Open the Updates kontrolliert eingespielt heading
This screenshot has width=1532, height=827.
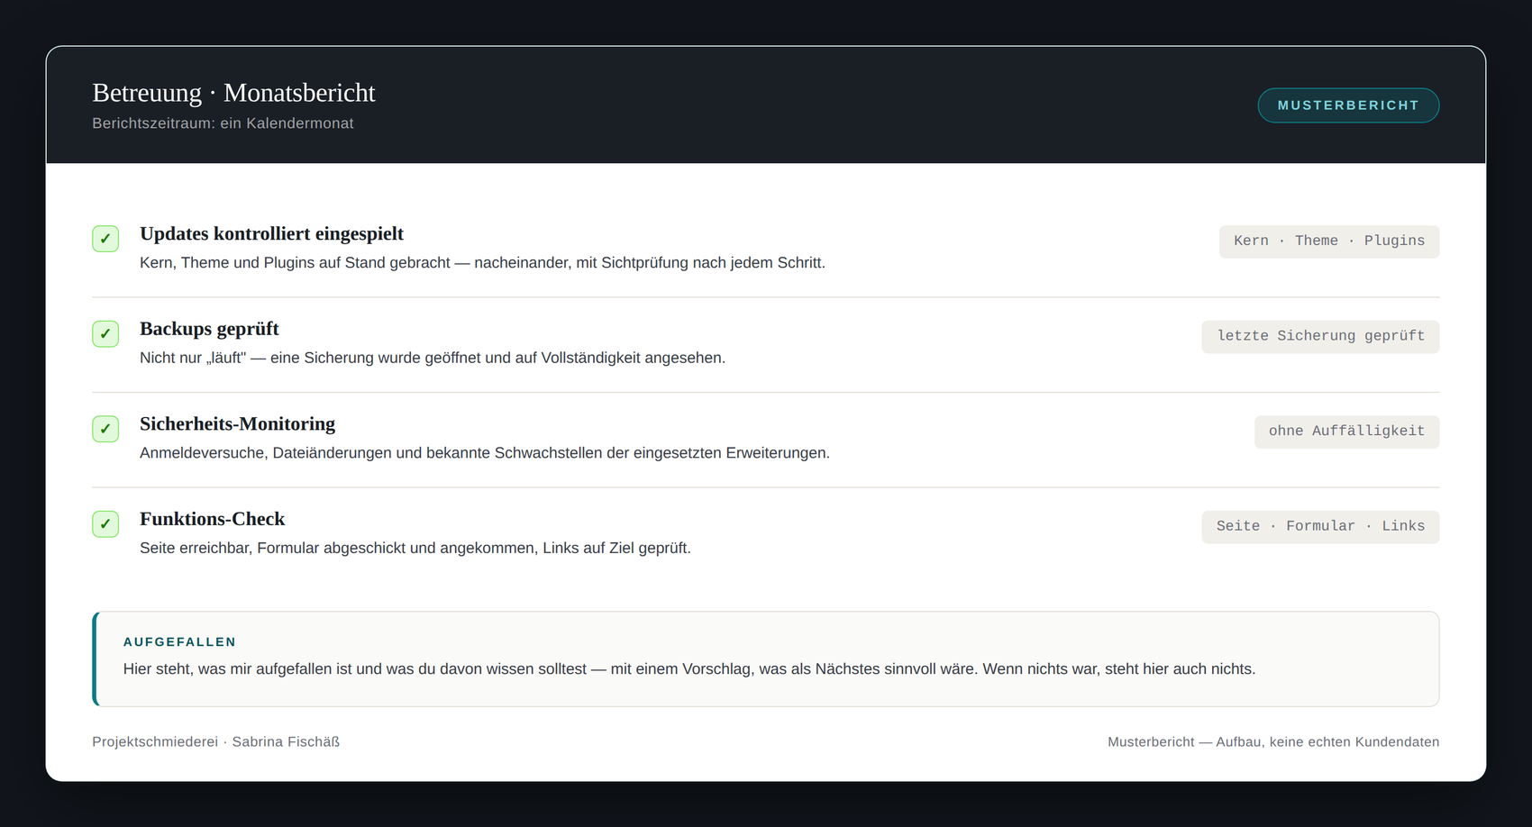coord(271,234)
